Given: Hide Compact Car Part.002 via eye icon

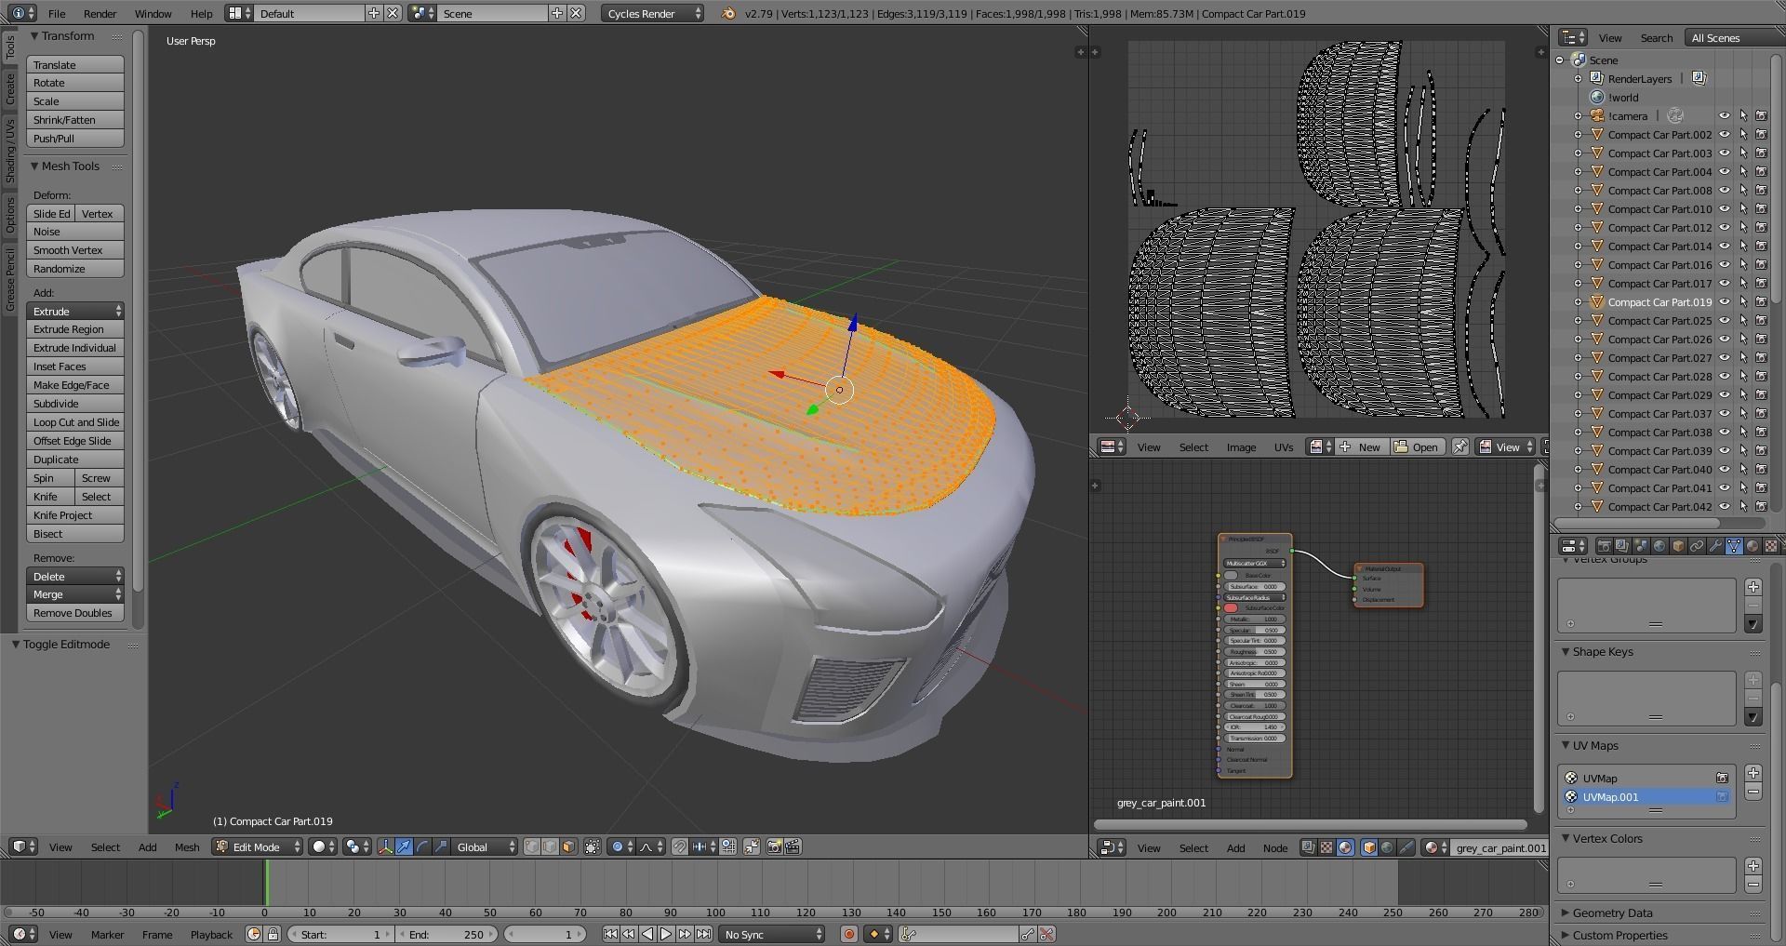Looking at the screenshot, I should tap(1724, 135).
